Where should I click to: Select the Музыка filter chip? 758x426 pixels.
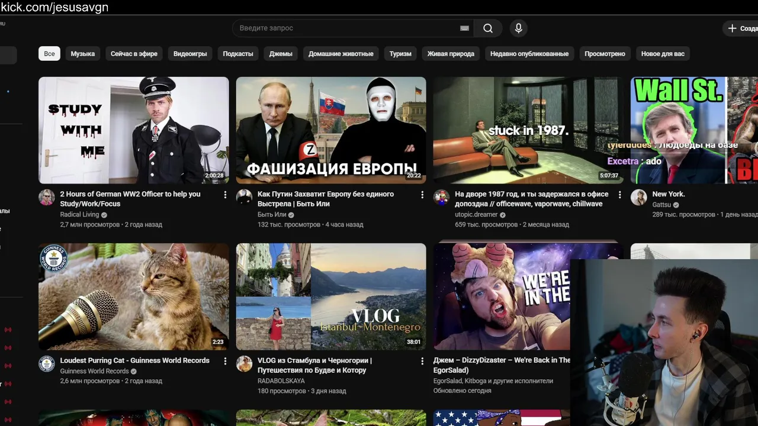[83, 53]
